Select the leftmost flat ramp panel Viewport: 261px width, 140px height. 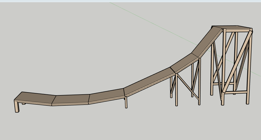[x=35, y=97]
